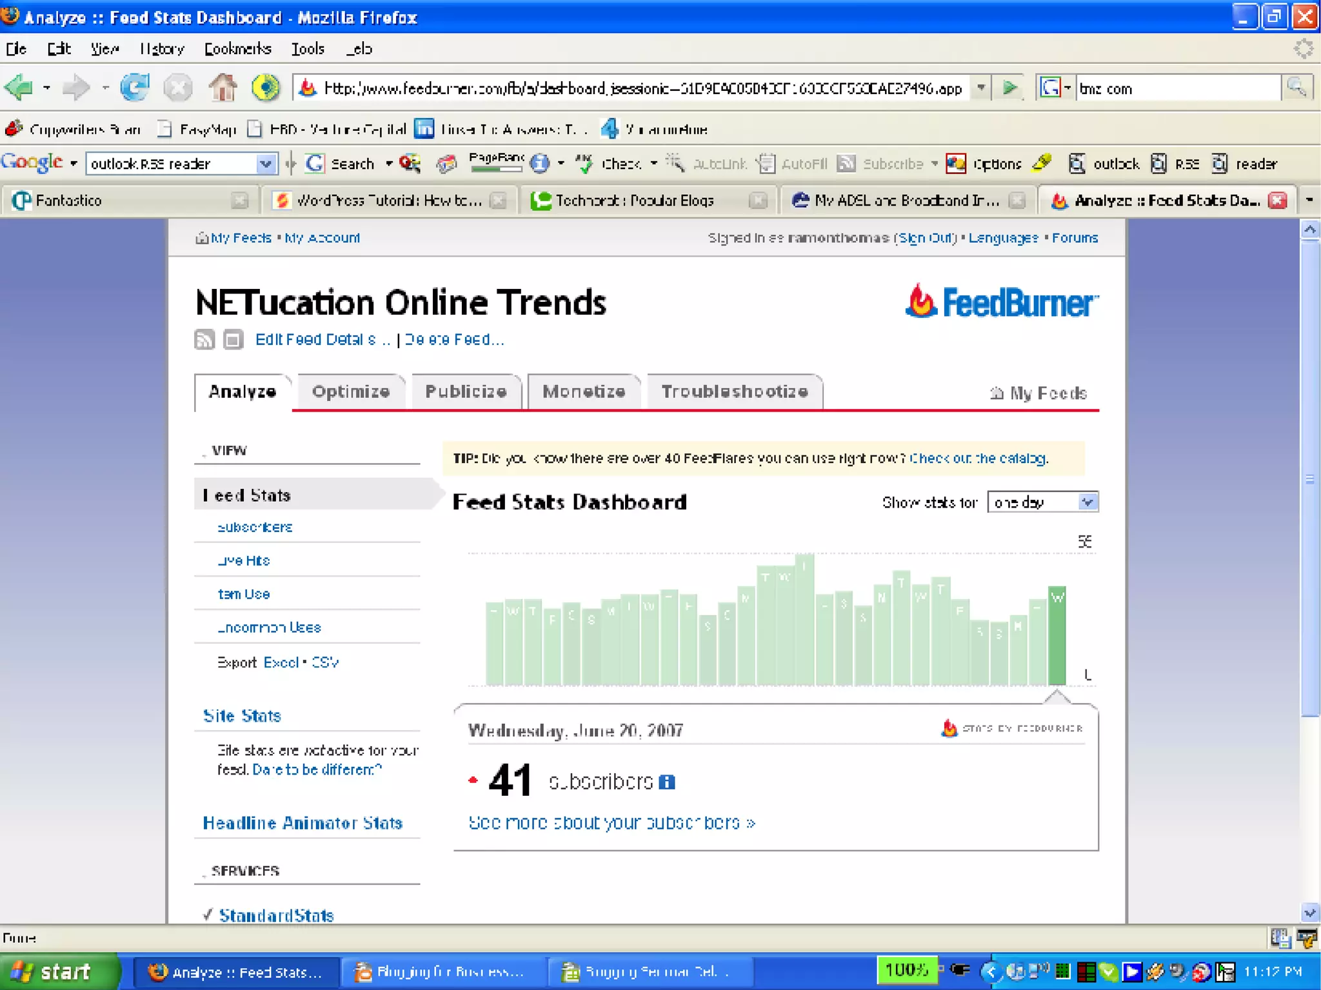Open the Show stats for dropdown
The image size is (1321, 990).
tap(1088, 502)
